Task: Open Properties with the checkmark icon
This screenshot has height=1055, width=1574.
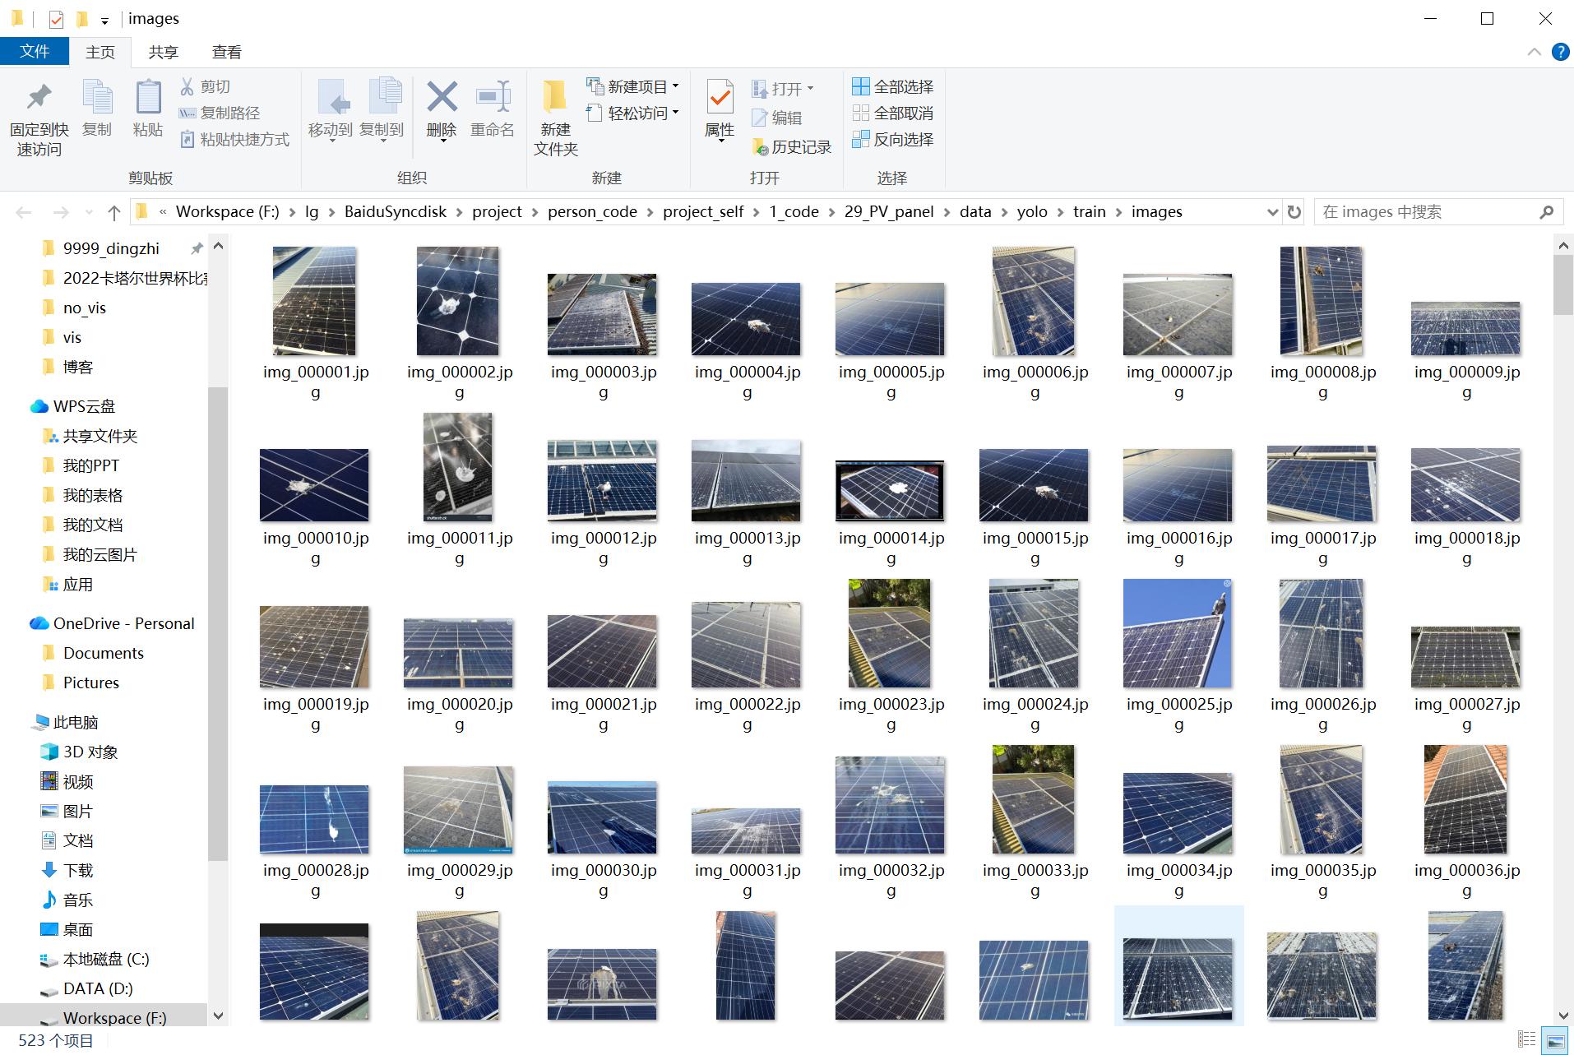Action: tap(720, 97)
